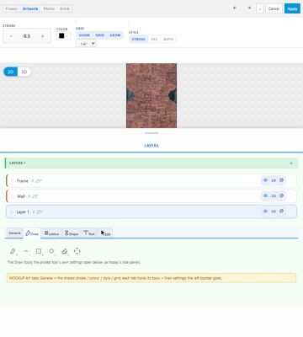Select the Layer 1 row
This screenshot has width=303, height=337.
151,211
